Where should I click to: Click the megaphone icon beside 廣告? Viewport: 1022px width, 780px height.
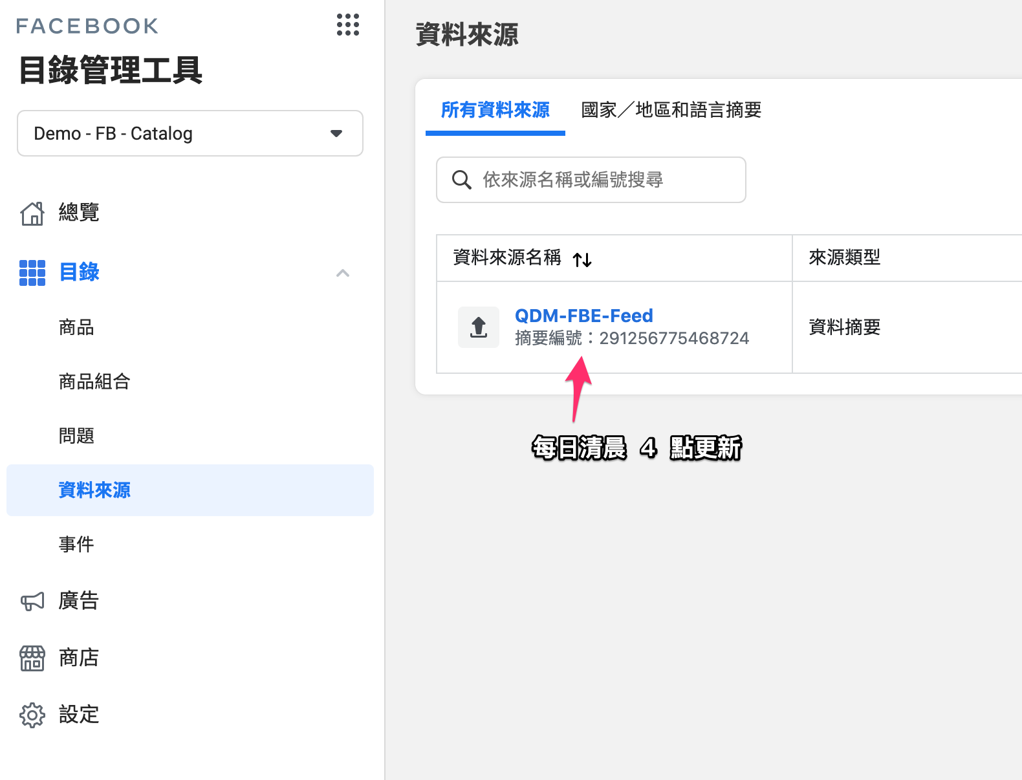[32, 601]
